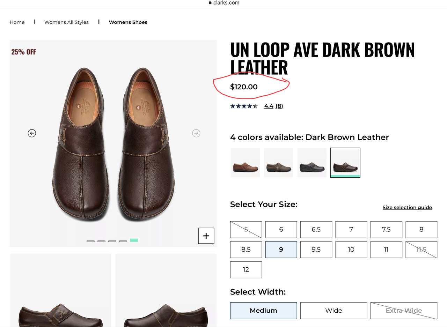Zoom product image with plus icon
Image resolution: width=447 pixels, height=327 pixels.
(206, 236)
